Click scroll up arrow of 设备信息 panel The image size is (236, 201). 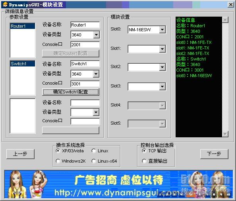(225, 20)
